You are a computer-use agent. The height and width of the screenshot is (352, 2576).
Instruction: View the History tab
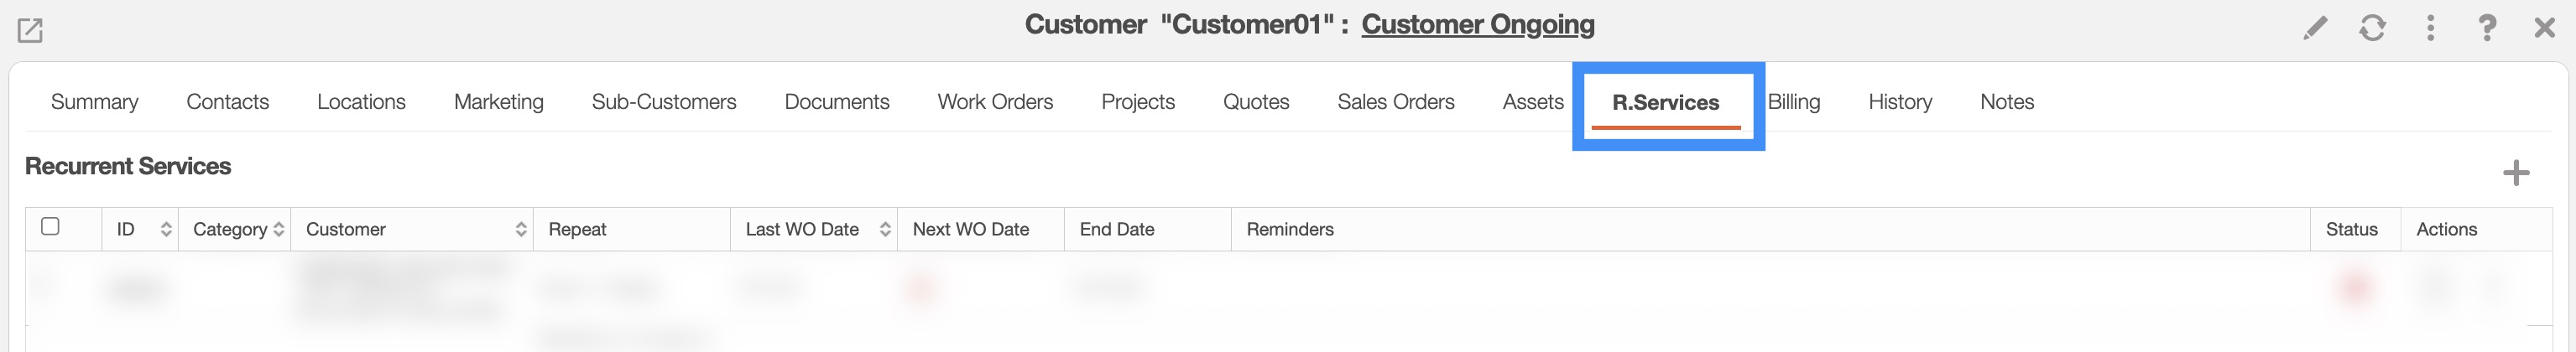tap(1900, 102)
